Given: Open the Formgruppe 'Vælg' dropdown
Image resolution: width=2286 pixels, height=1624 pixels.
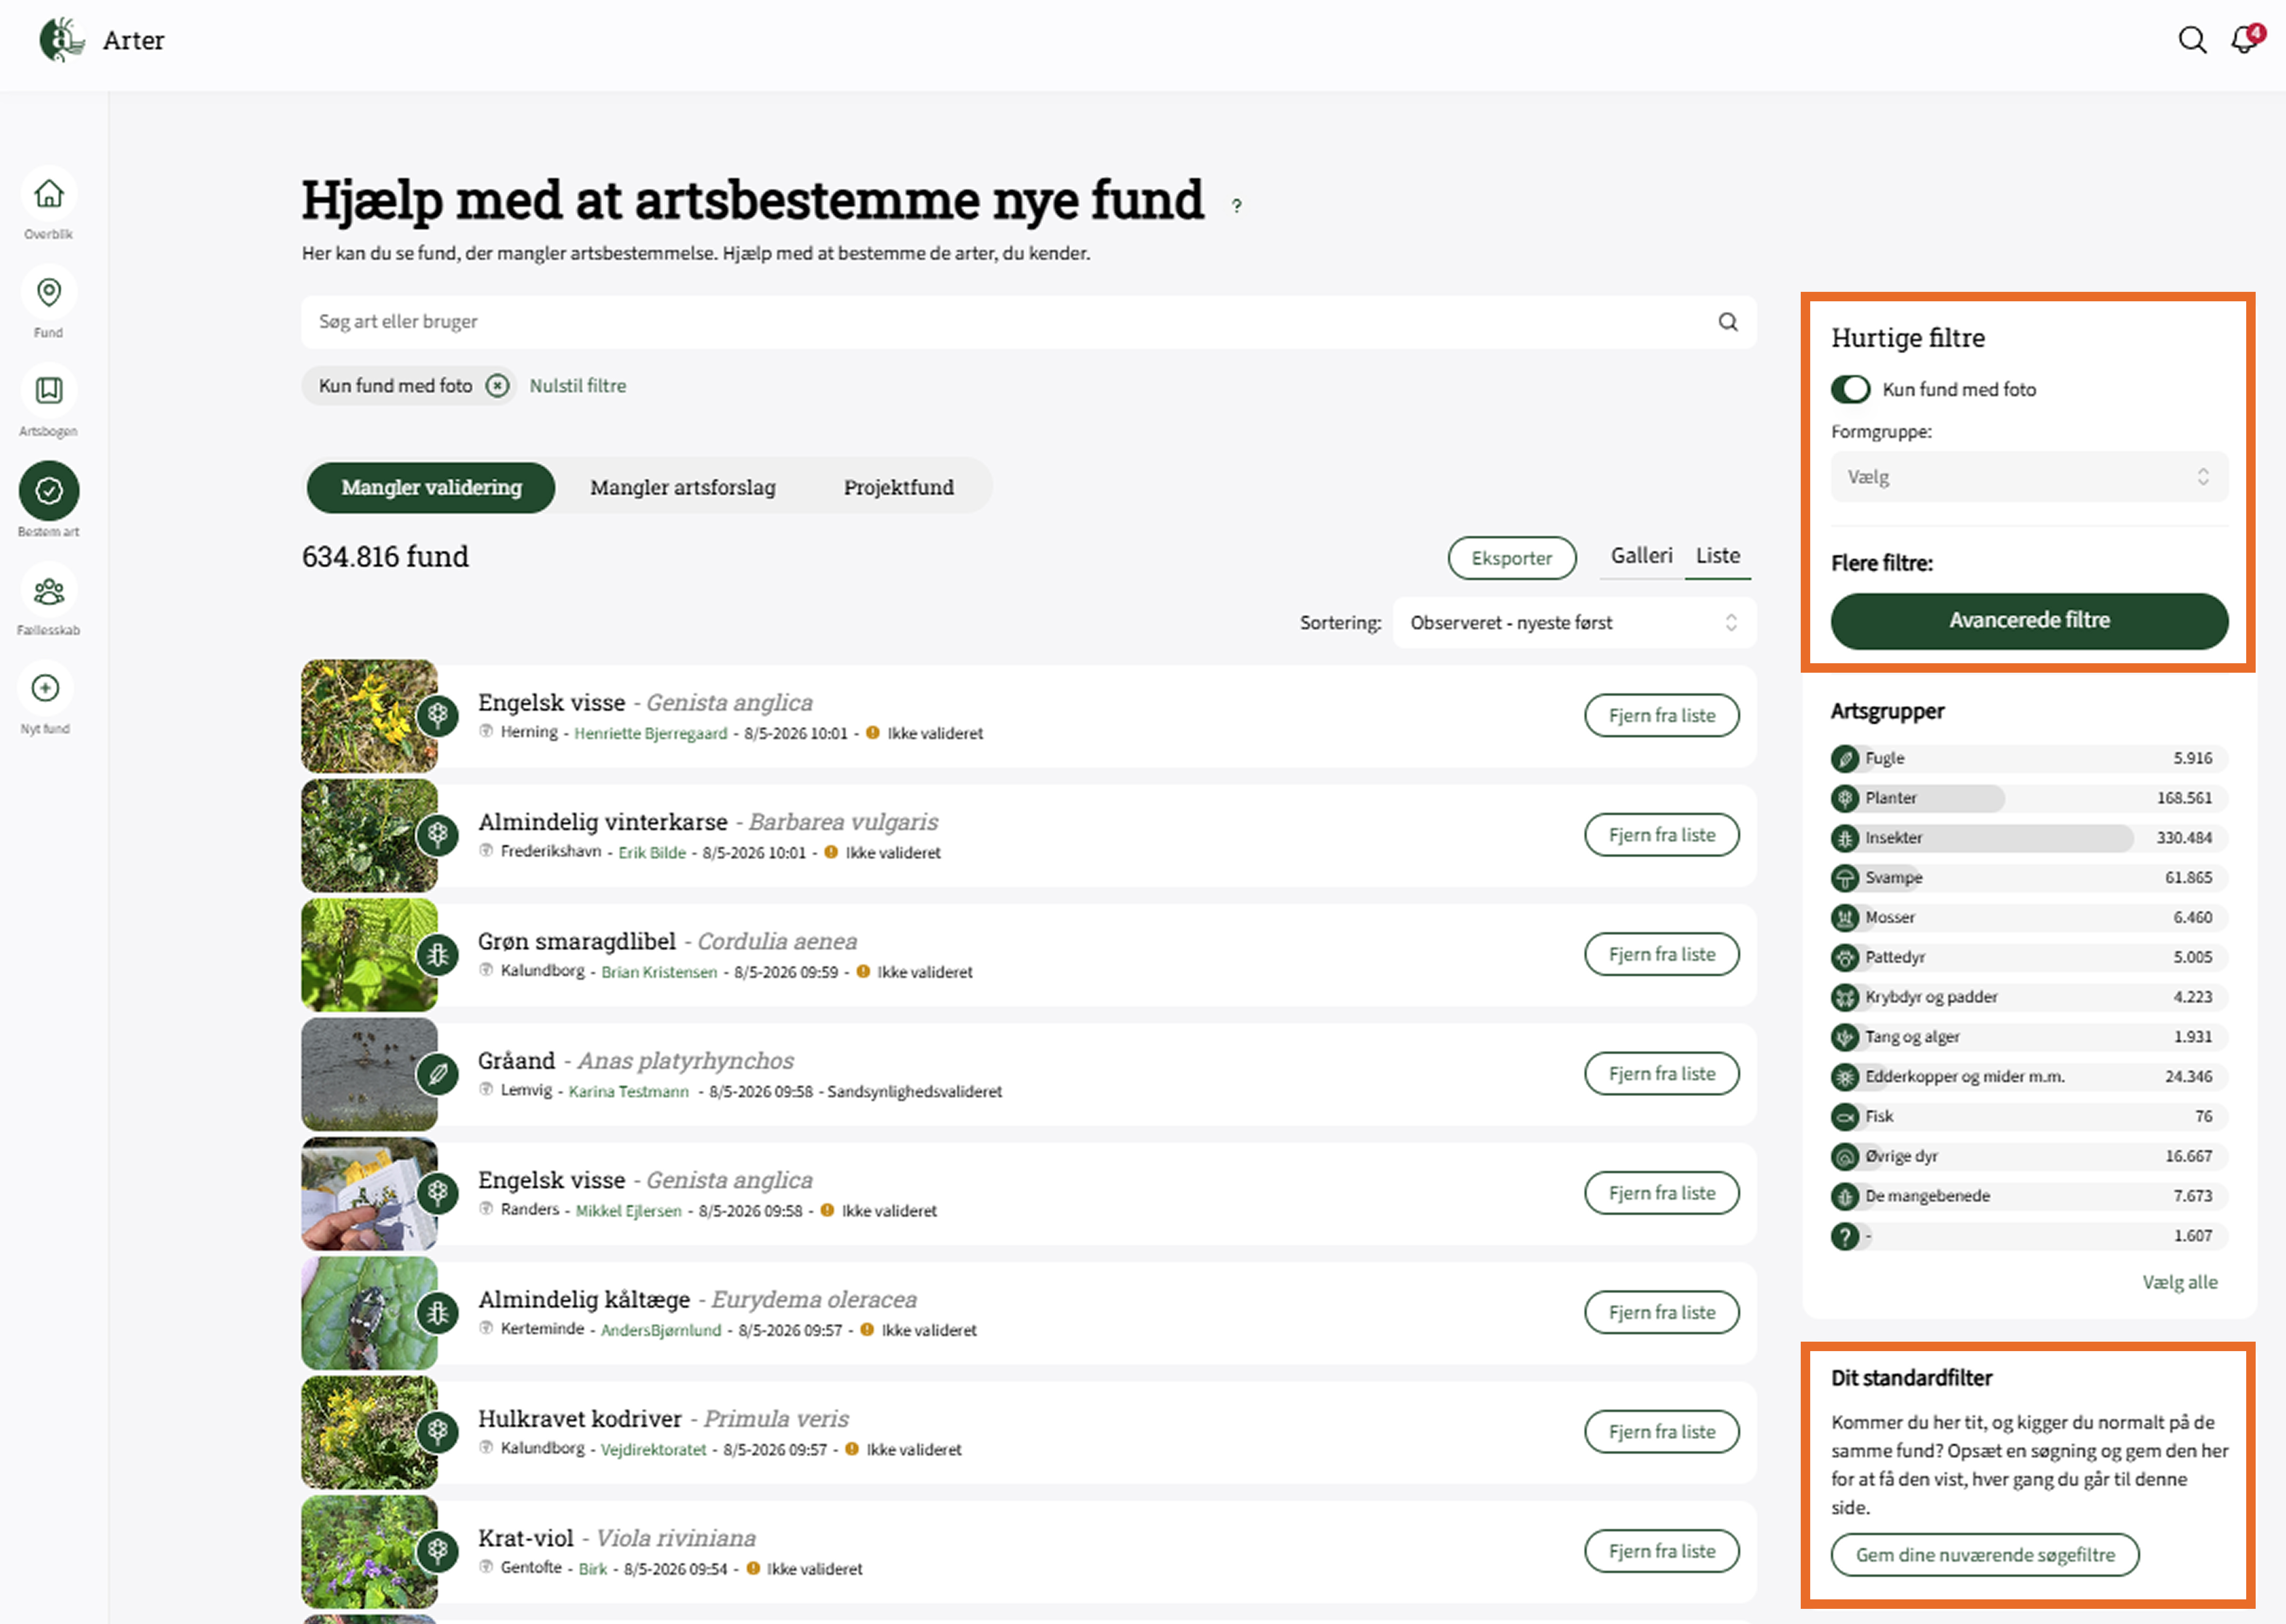Looking at the screenshot, I should pos(2029,477).
